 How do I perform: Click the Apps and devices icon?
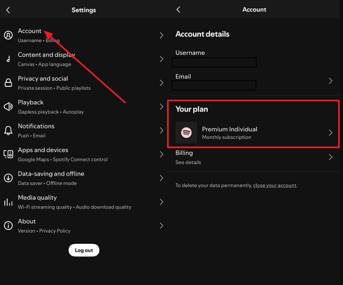click(8, 154)
